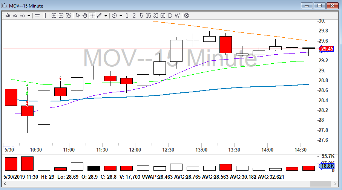Click the right scroll arrow
This screenshot has width=342, height=190.
335,184
